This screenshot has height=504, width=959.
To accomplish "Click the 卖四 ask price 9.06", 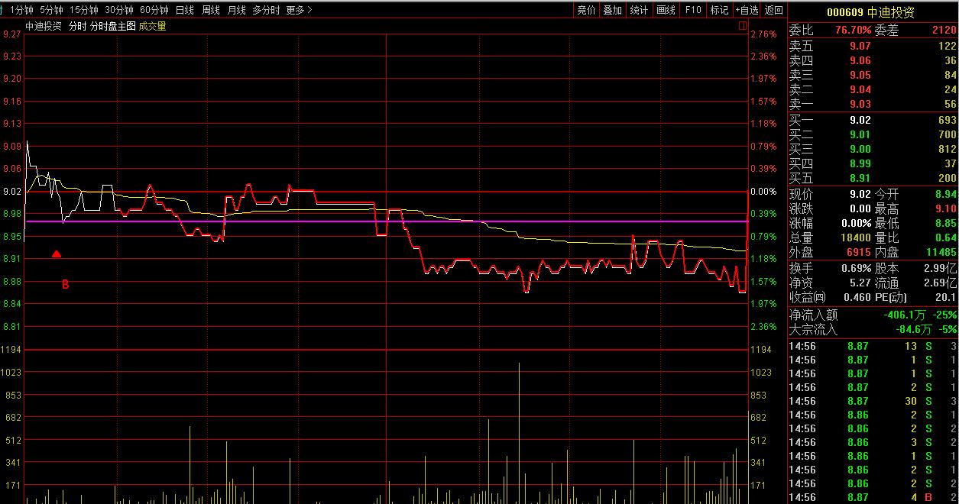I will coord(860,60).
